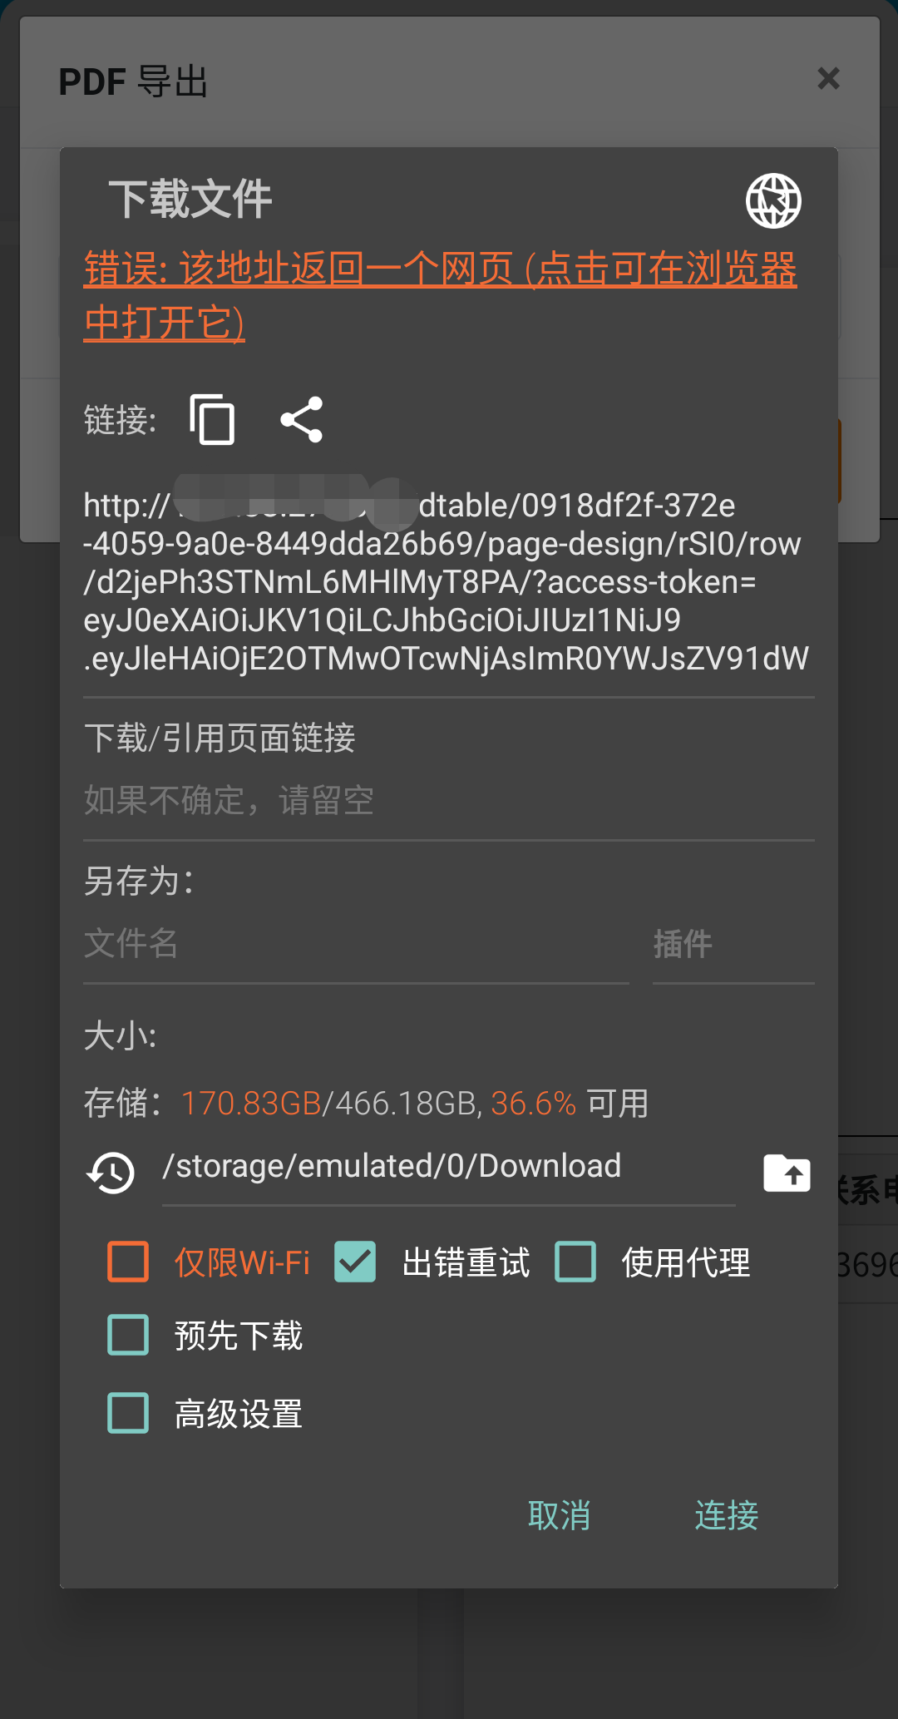Close the PDF 导出 dialog
The height and width of the screenshot is (1719, 898).
pyautogui.click(x=828, y=78)
